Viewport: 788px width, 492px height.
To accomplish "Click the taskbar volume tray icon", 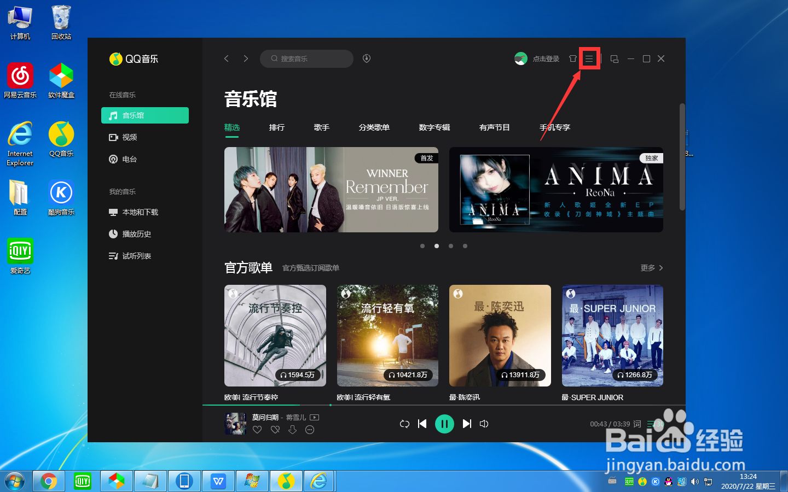I will click(694, 482).
